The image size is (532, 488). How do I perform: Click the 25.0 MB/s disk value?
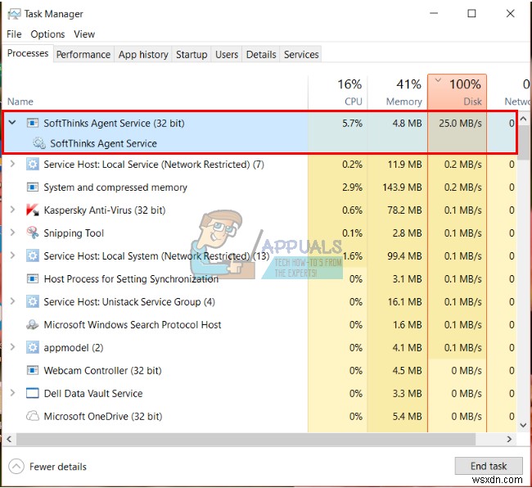pyautogui.click(x=460, y=123)
